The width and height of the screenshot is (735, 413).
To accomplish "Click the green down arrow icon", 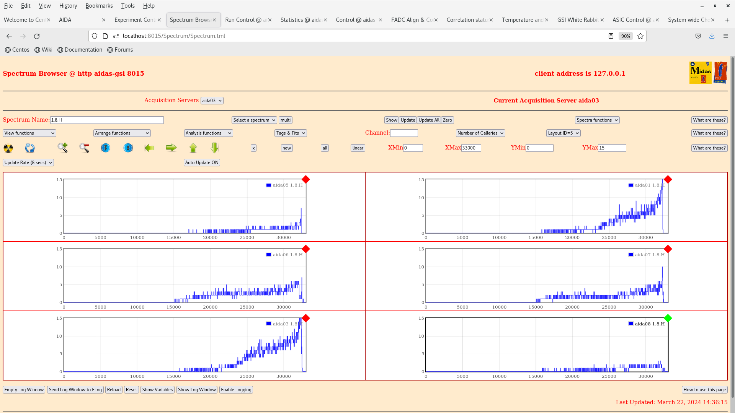I will point(214,148).
